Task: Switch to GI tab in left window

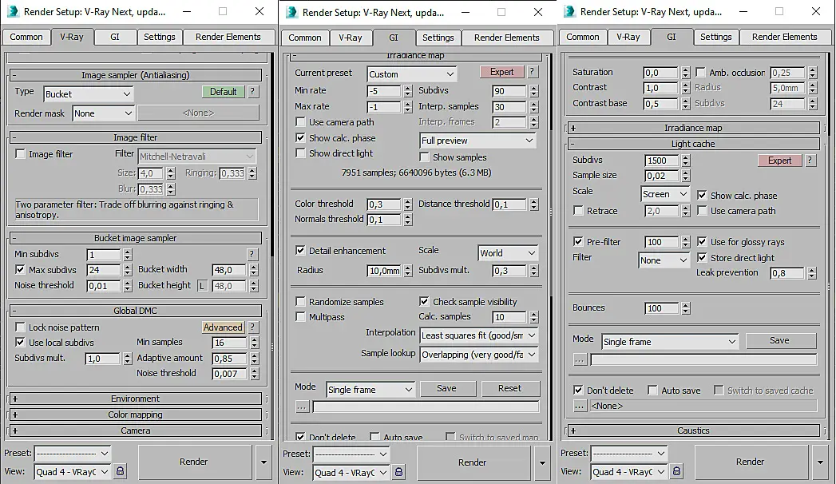Action: pyautogui.click(x=115, y=37)
